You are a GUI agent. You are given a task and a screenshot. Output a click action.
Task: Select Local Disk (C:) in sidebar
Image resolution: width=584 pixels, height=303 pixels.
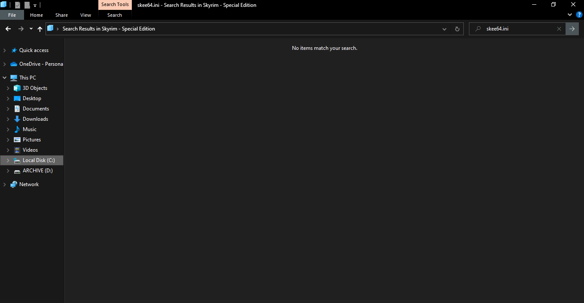[39, 160]
